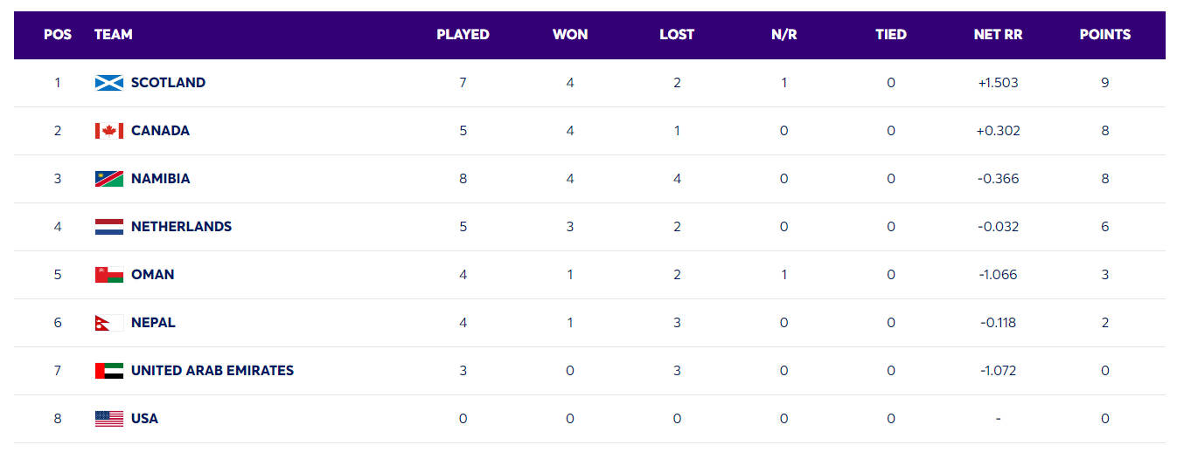Select the NETHERLANDS team name
The height and width of the screenshot is (452, 1177).
pos(181,227)
